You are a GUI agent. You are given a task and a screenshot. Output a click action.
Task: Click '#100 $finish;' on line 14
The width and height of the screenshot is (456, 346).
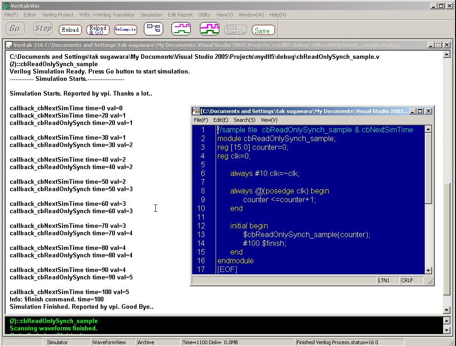[264, 243]
